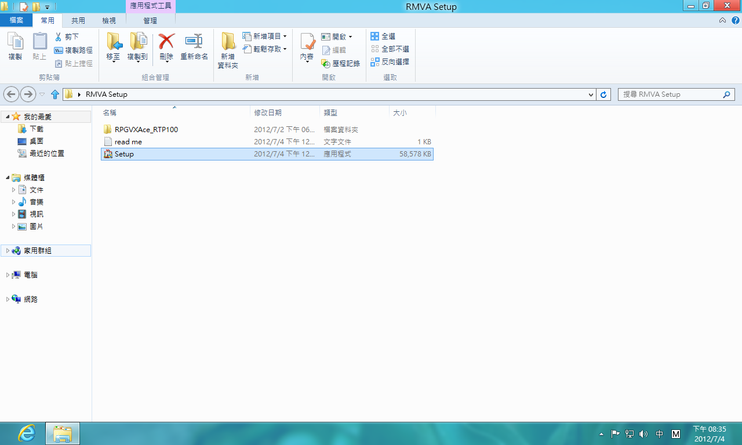Open the address bar history dropdown

click(591, 94)
